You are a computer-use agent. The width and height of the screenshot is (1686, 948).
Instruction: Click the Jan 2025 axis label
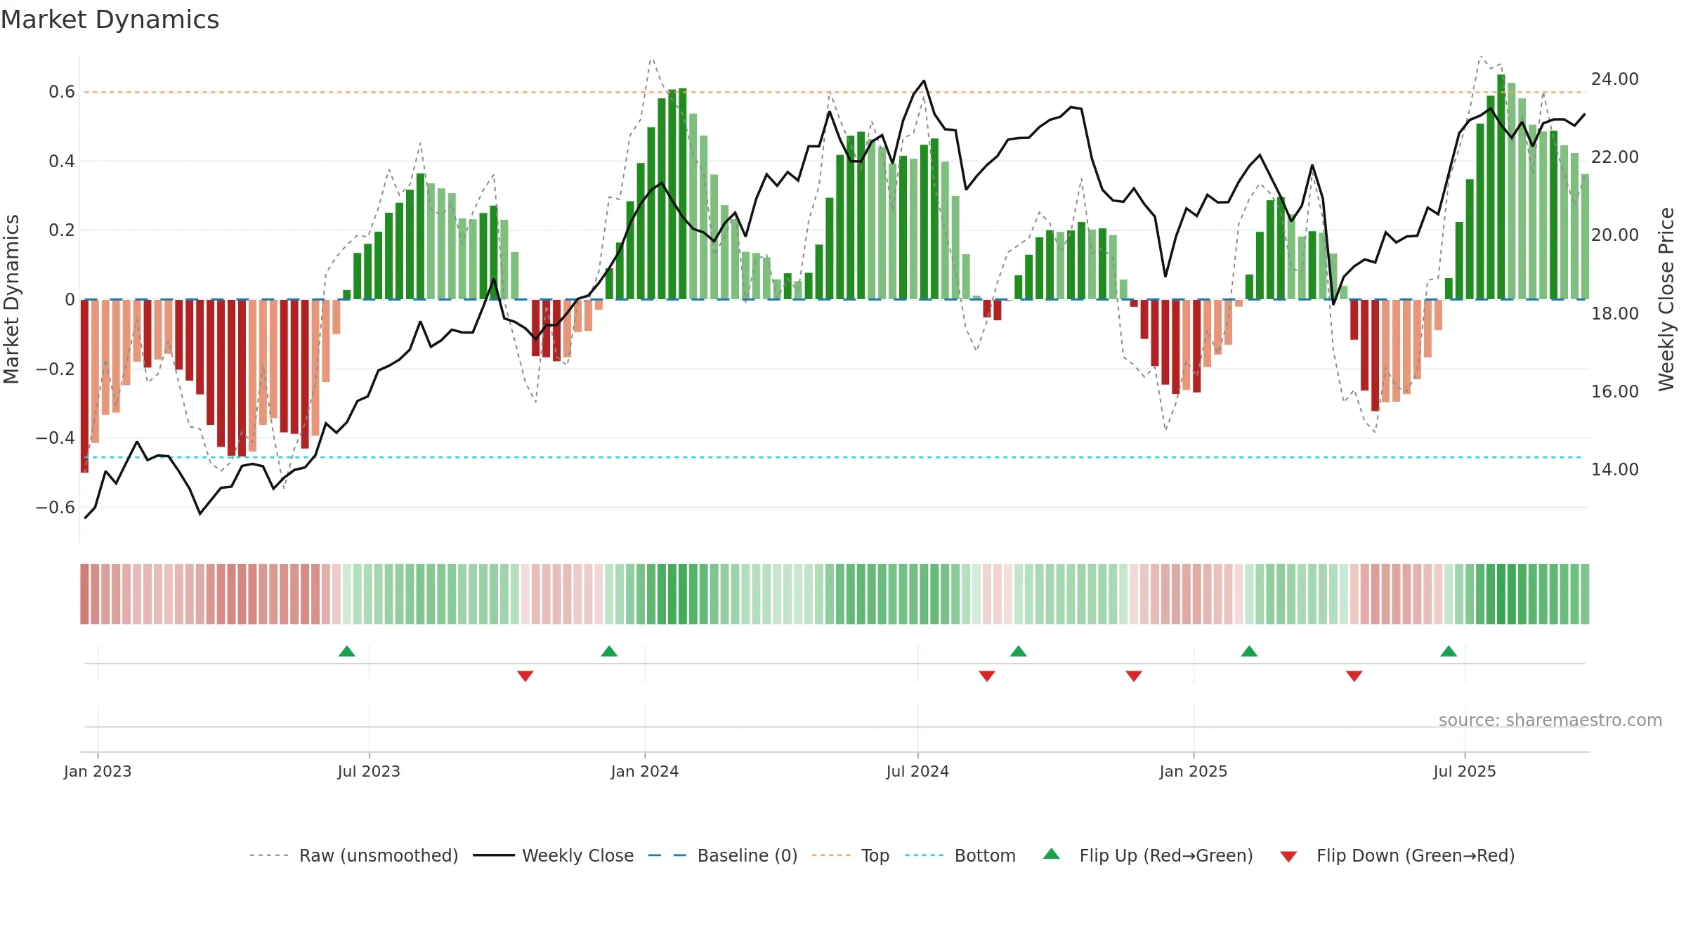[x=1194, y=771]
